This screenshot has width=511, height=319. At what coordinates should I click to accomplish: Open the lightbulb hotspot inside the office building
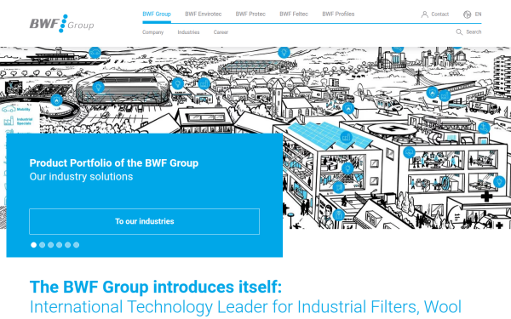347,168
